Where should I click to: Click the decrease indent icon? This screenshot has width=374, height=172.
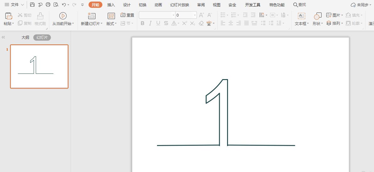pyautogui.click(x=245, y=15)
